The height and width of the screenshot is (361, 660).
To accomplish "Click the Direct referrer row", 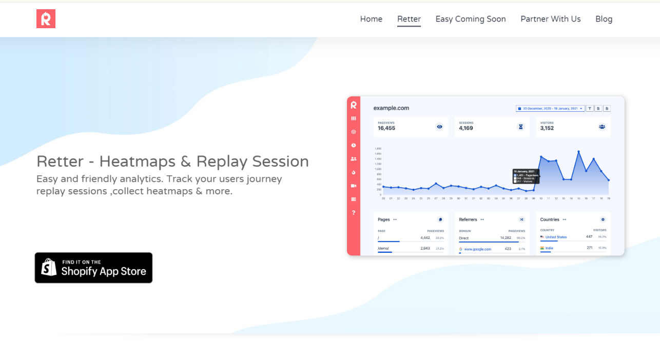I will pos(492,238).
